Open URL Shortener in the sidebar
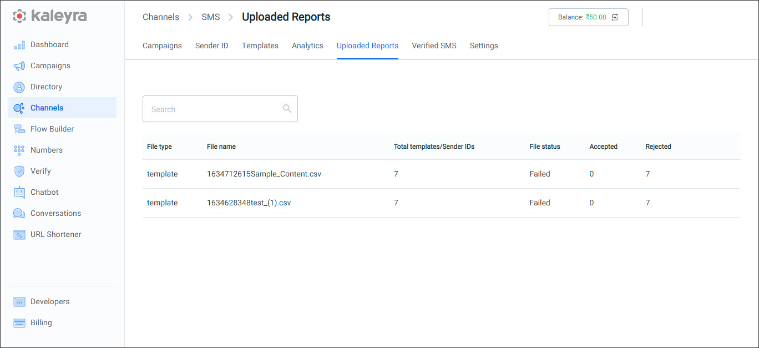The width and height of the screenshot is (759, 348). tap(62, 234)
